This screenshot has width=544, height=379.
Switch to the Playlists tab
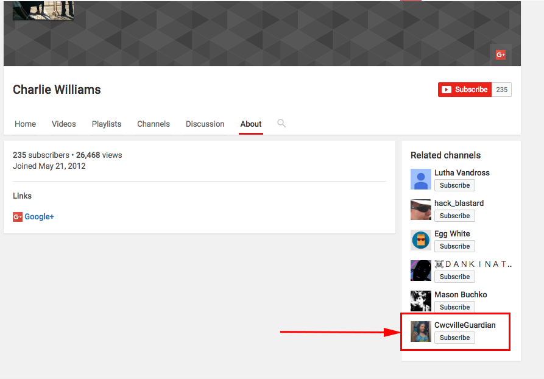coord(107,124)
